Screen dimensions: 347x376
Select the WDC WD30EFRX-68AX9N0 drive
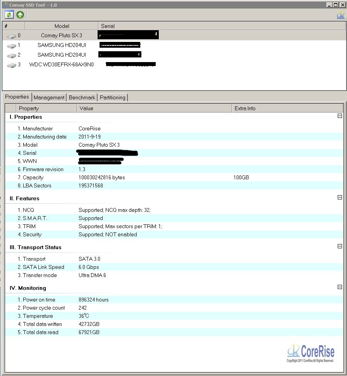click(174, 64)
